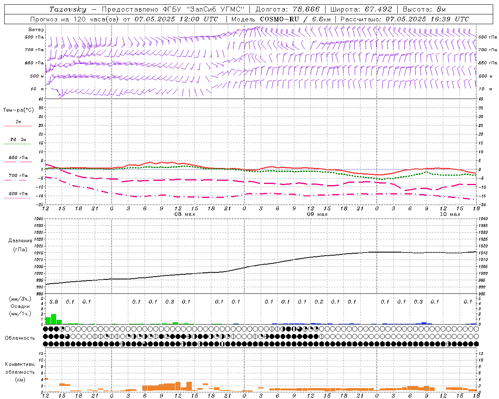Click "985" on the left pressure axis
499x399 pixels.
(x=40, y=294)
